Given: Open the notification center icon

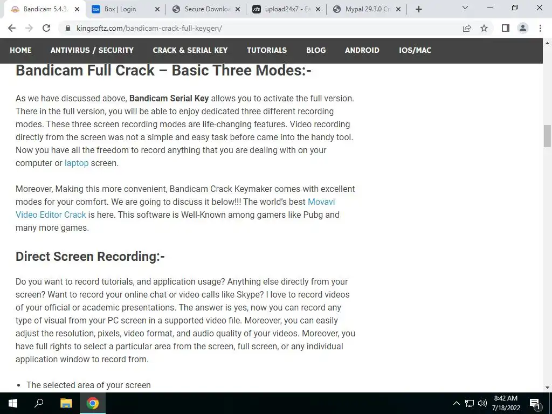Looking at the screenshot, I should pyautogui.click(x=535, y=403).
